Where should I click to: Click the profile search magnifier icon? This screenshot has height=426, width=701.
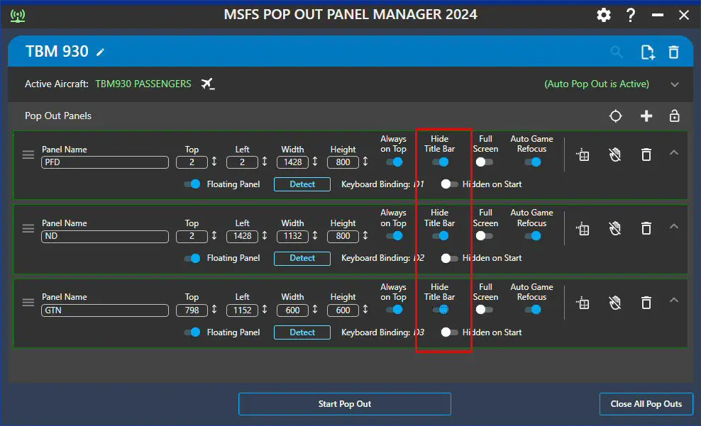617,52
